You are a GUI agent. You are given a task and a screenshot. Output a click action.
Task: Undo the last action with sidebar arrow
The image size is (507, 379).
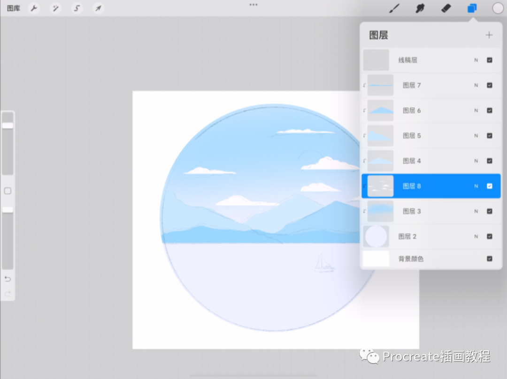pyautogui.click(x=8, y=279)
